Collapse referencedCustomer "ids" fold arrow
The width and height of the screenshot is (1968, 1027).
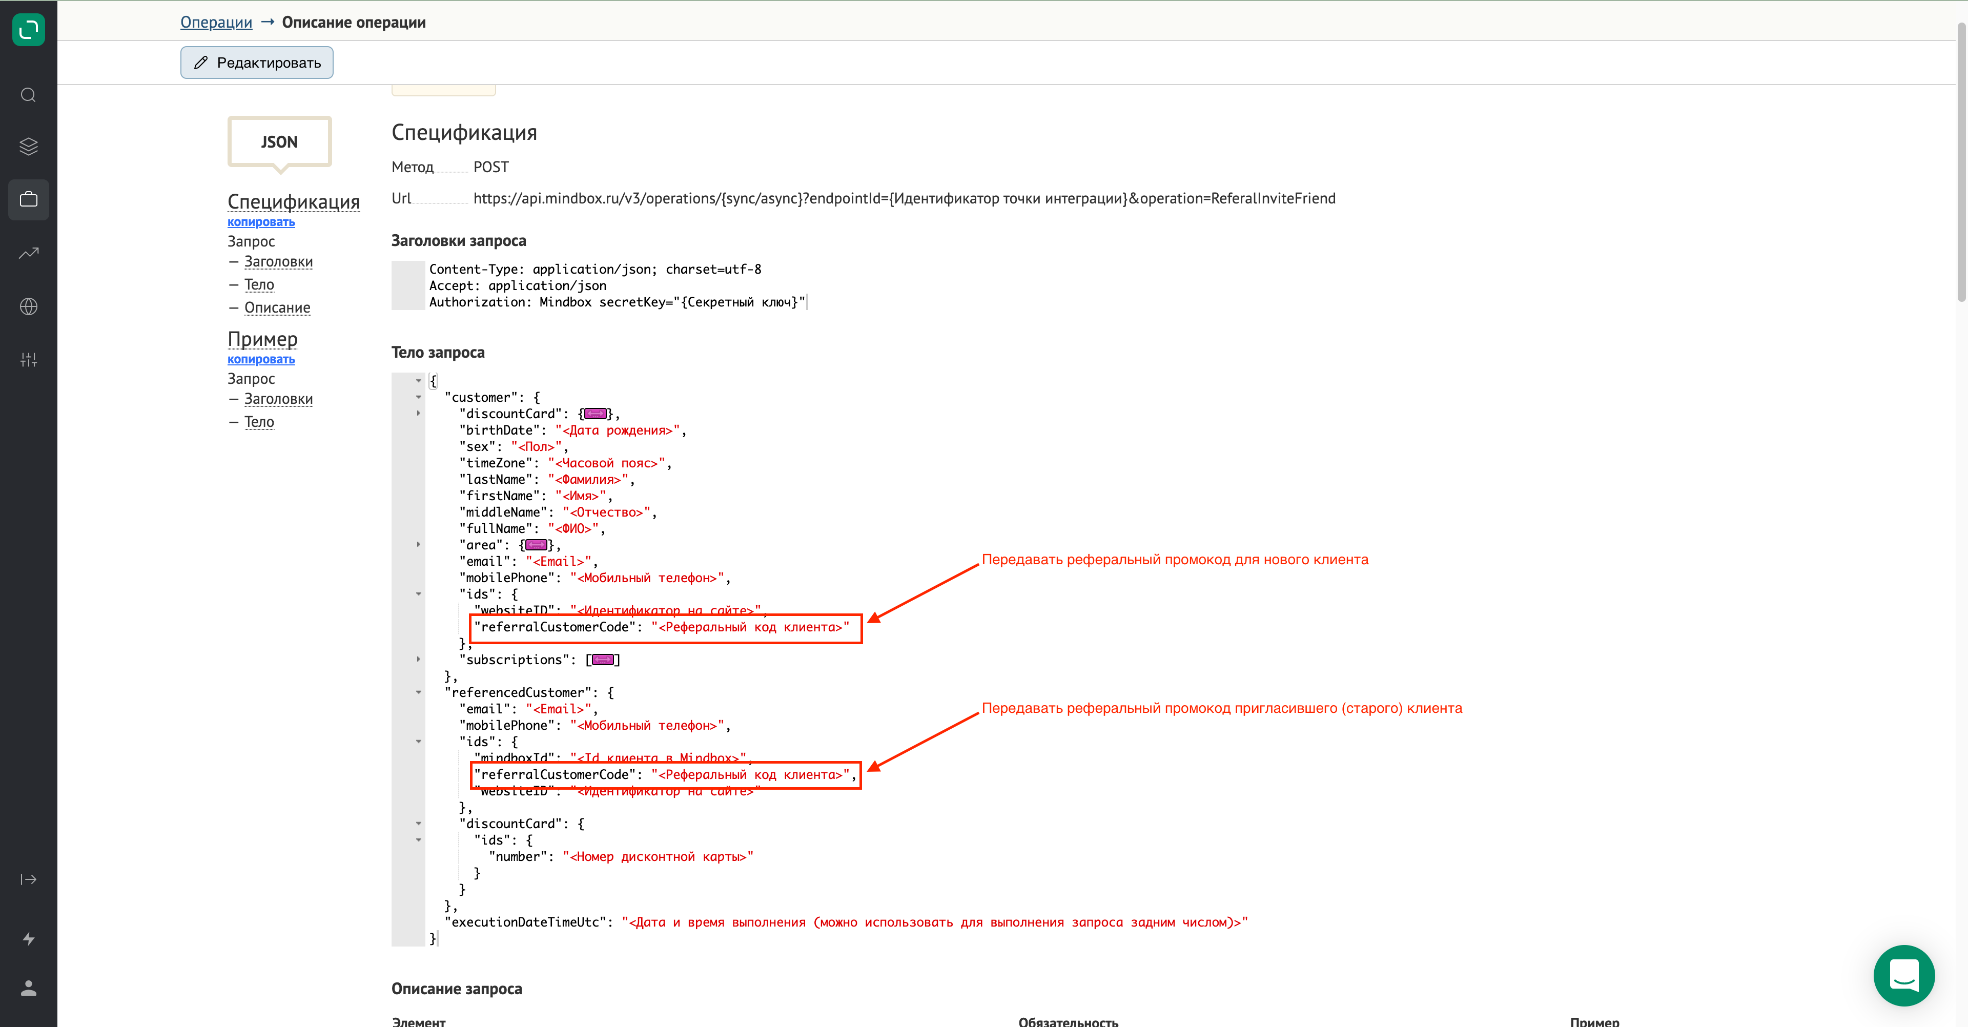pyautogui.click(x=419, y=741)
